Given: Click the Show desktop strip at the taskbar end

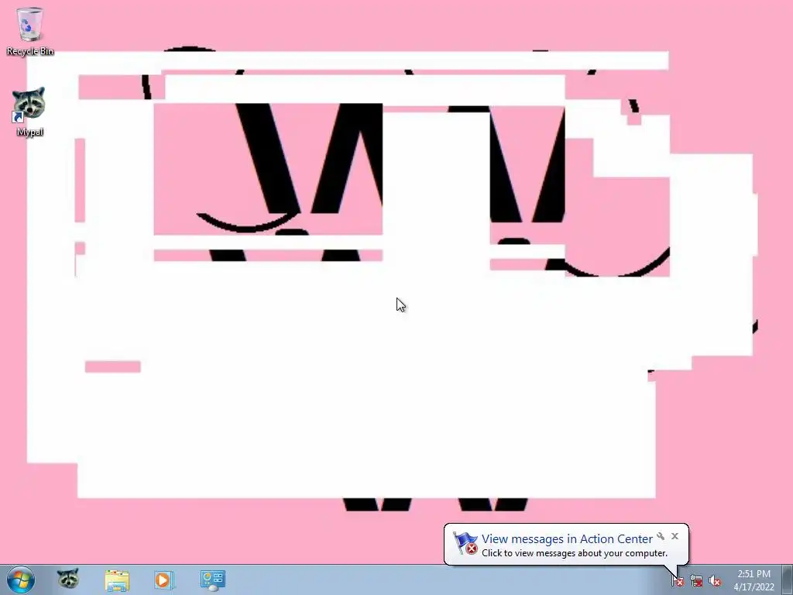Looking at the screenshot, I should coord(787,580).
